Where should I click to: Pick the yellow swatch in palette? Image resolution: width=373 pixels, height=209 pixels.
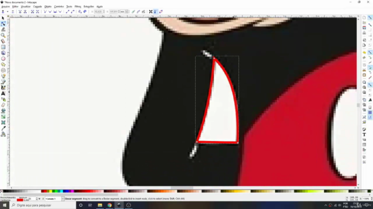pos(50,191)
